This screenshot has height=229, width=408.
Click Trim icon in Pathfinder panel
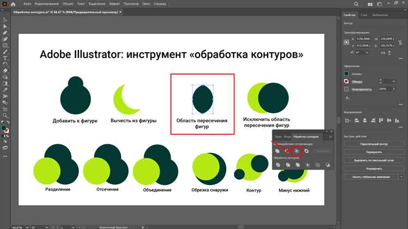click(x=288, y=165)
